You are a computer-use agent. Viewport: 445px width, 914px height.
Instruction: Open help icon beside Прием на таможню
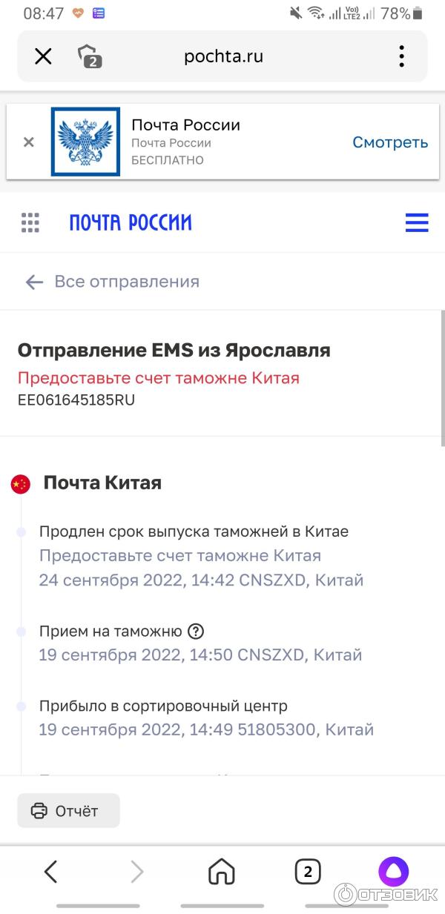tap(196, 632)
